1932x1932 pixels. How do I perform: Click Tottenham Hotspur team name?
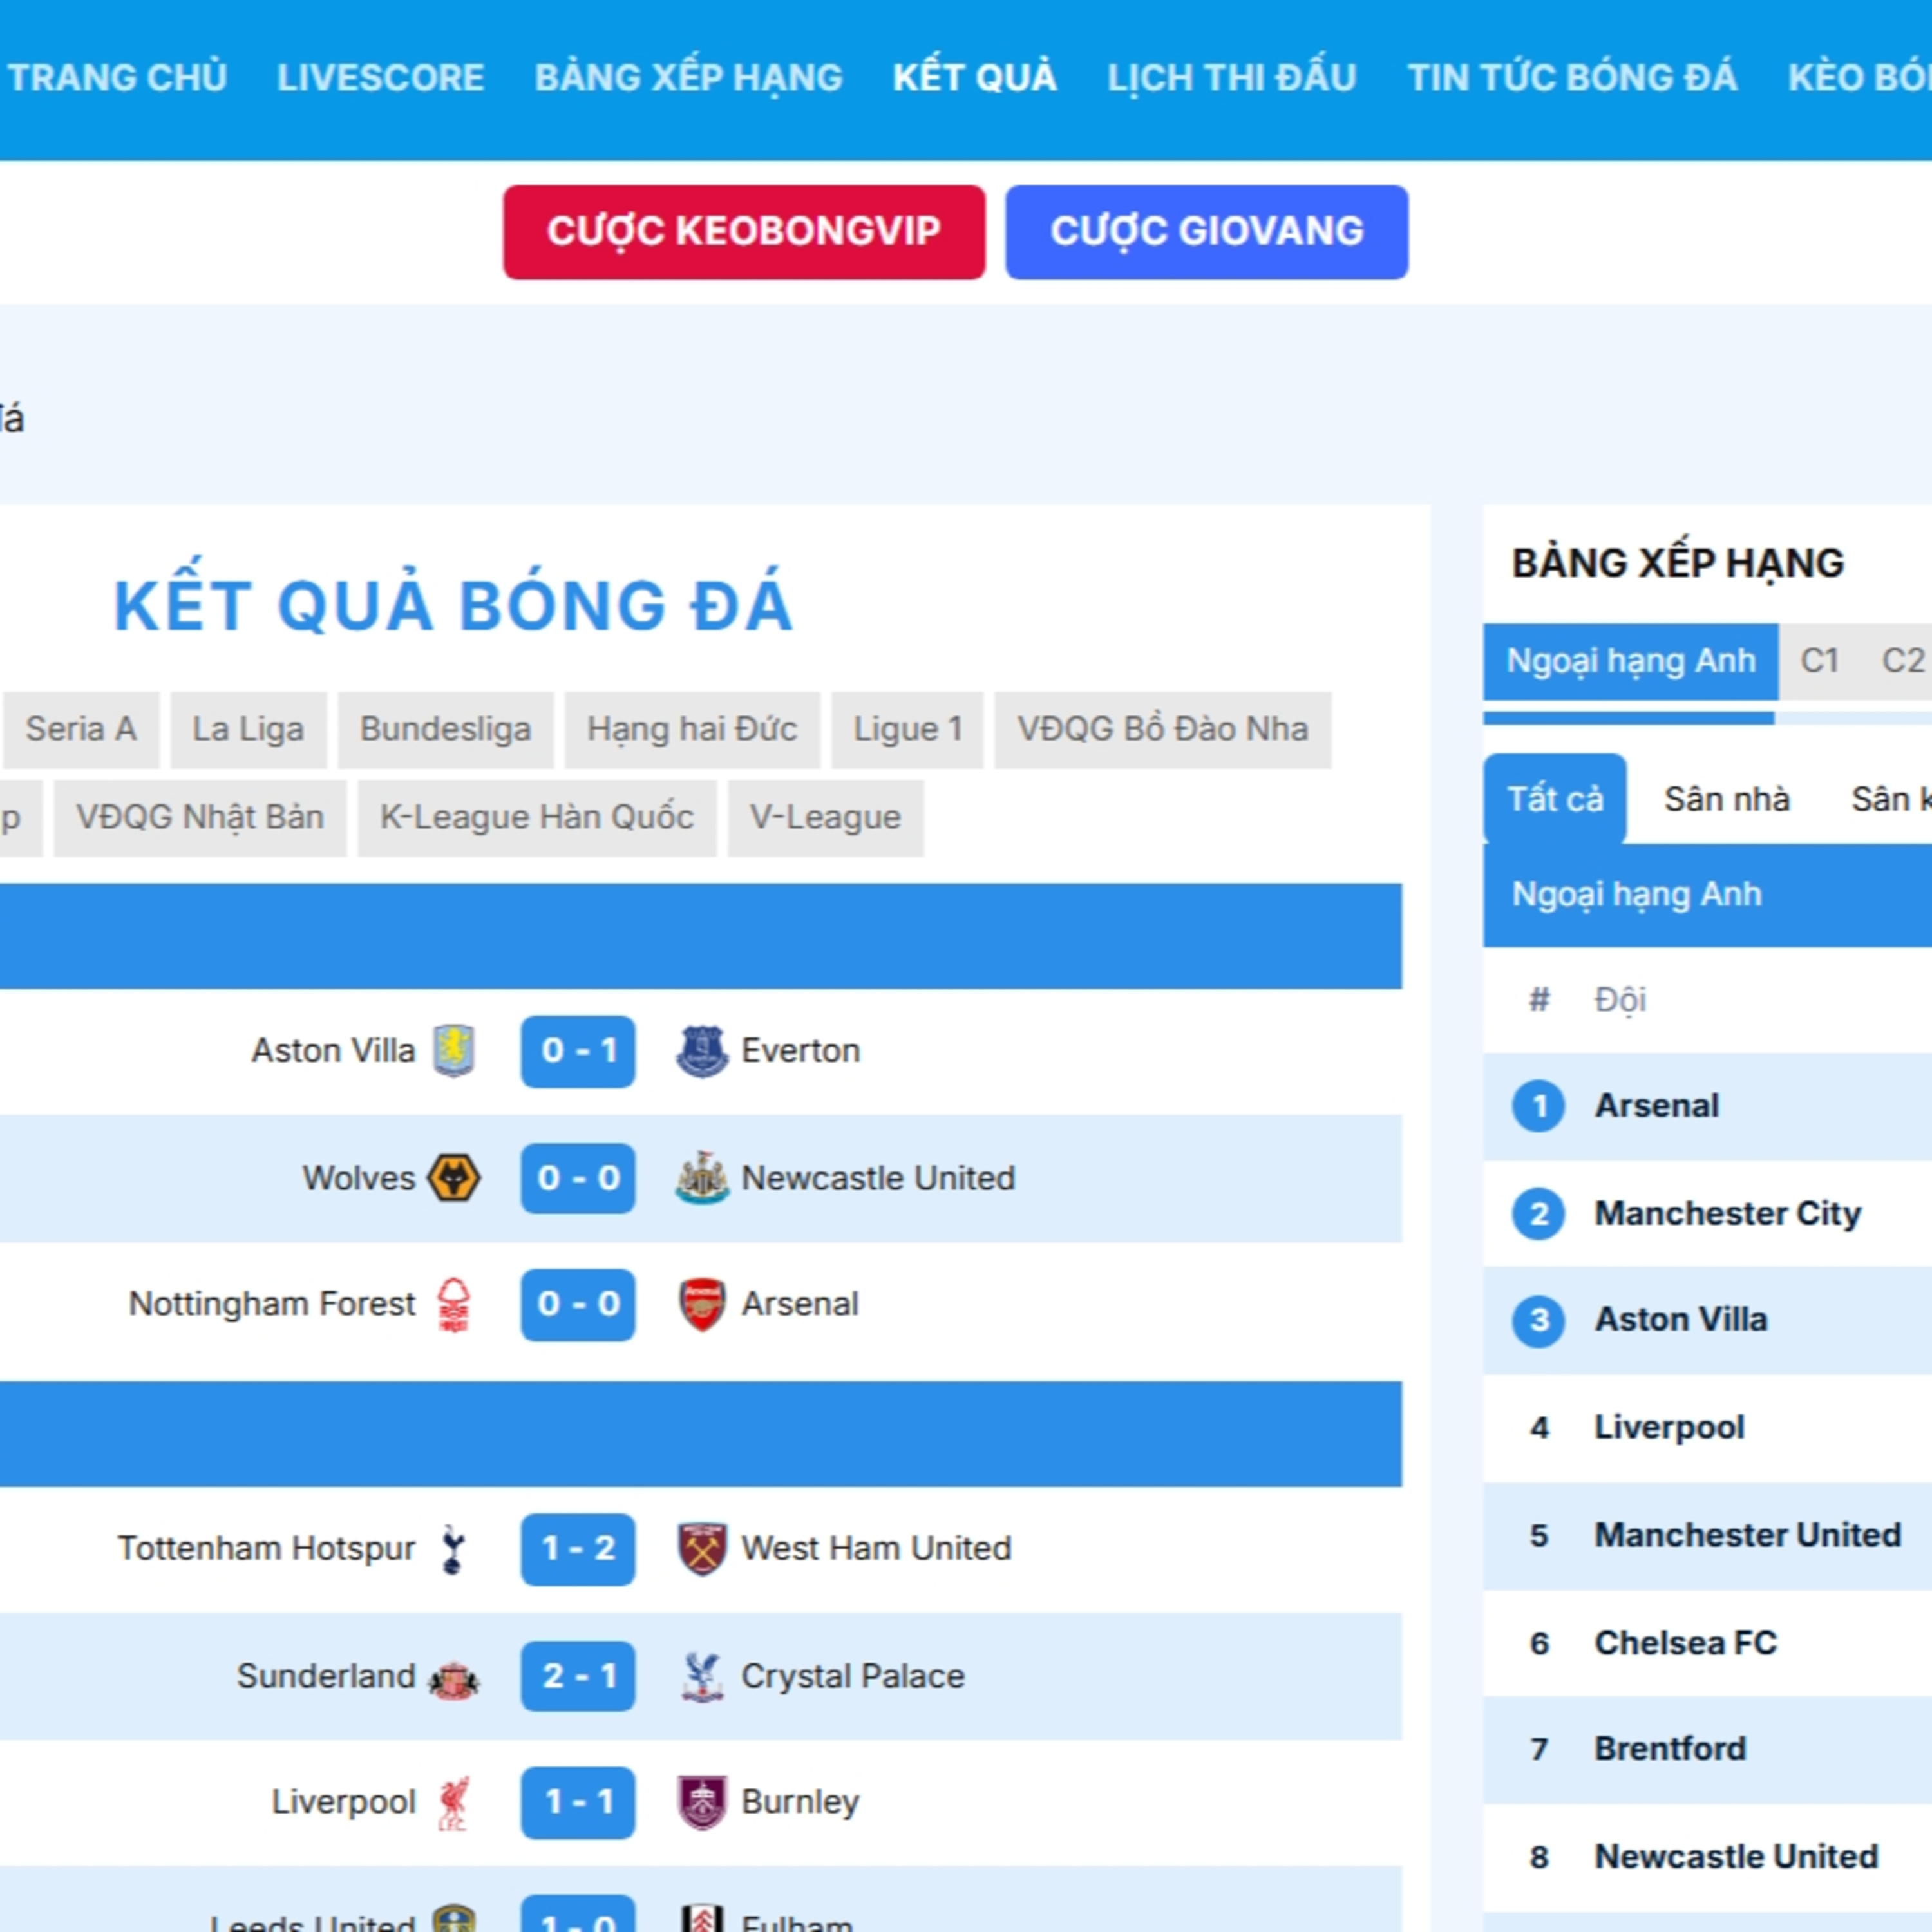pos(266,1549)
